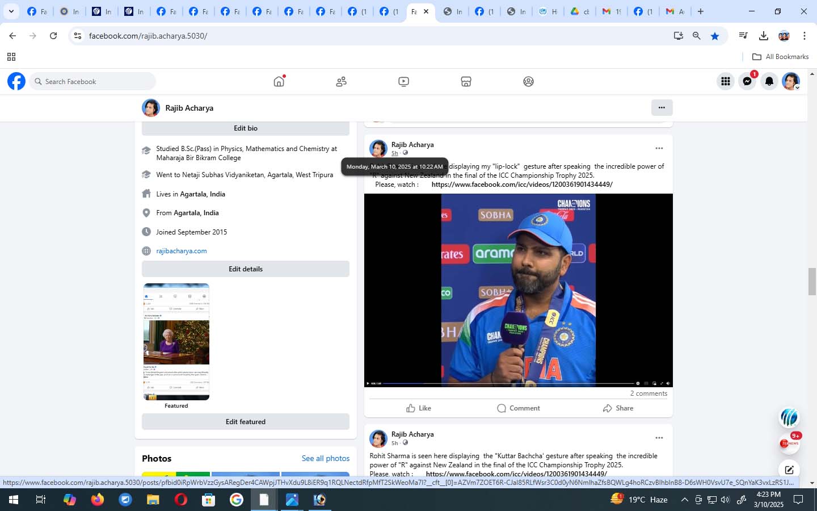Play the Rohit Sharma video
The height and width of the screenshot is (511, 817).
(368, 383)
